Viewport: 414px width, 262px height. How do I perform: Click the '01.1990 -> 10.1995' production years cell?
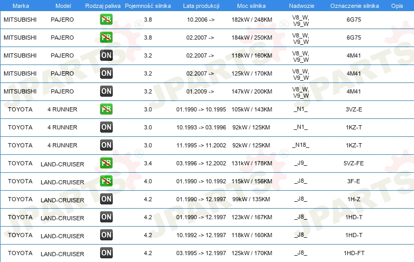[201, 109]
